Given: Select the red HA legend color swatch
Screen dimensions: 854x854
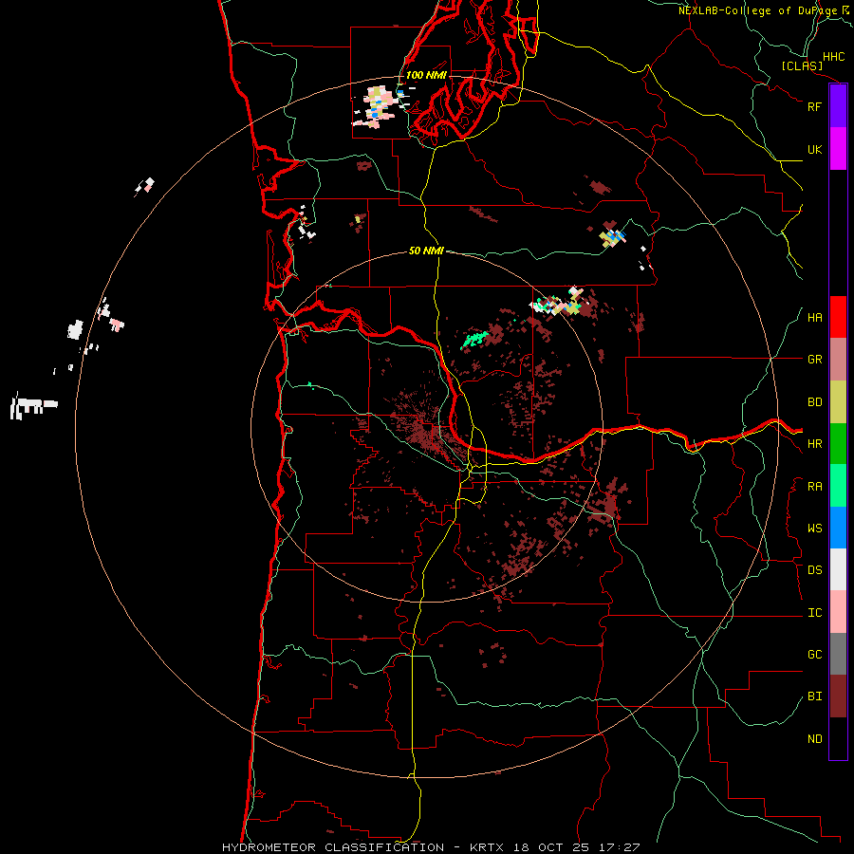Looking at the screenshot, I should pyautogui.click(x=838, y=317).
